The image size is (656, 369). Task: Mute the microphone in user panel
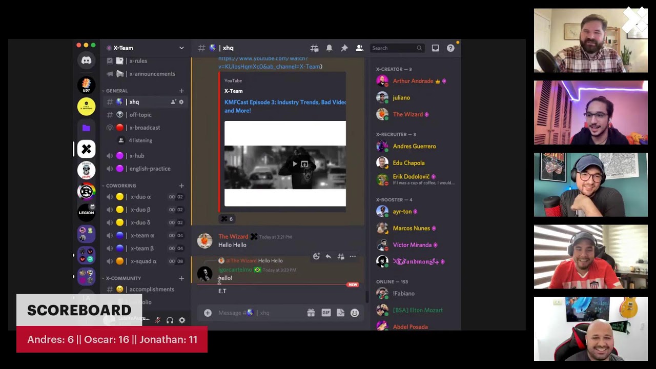tap(157, 320)
